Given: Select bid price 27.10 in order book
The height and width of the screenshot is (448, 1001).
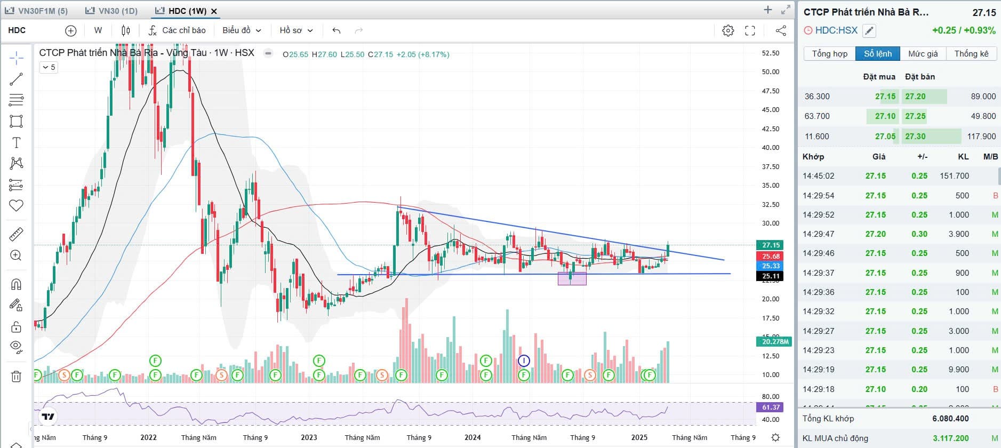Looking at the screenshot, I should (x=885, y=116).
